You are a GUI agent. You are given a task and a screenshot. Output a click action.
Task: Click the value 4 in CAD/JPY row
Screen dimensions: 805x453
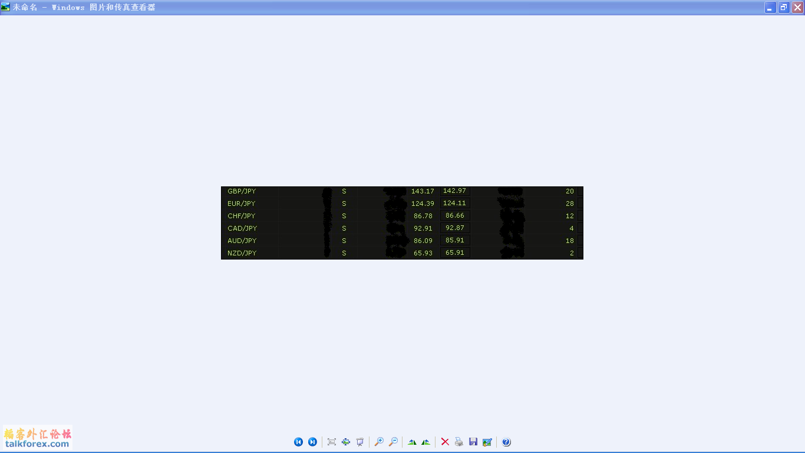point(572,228)
